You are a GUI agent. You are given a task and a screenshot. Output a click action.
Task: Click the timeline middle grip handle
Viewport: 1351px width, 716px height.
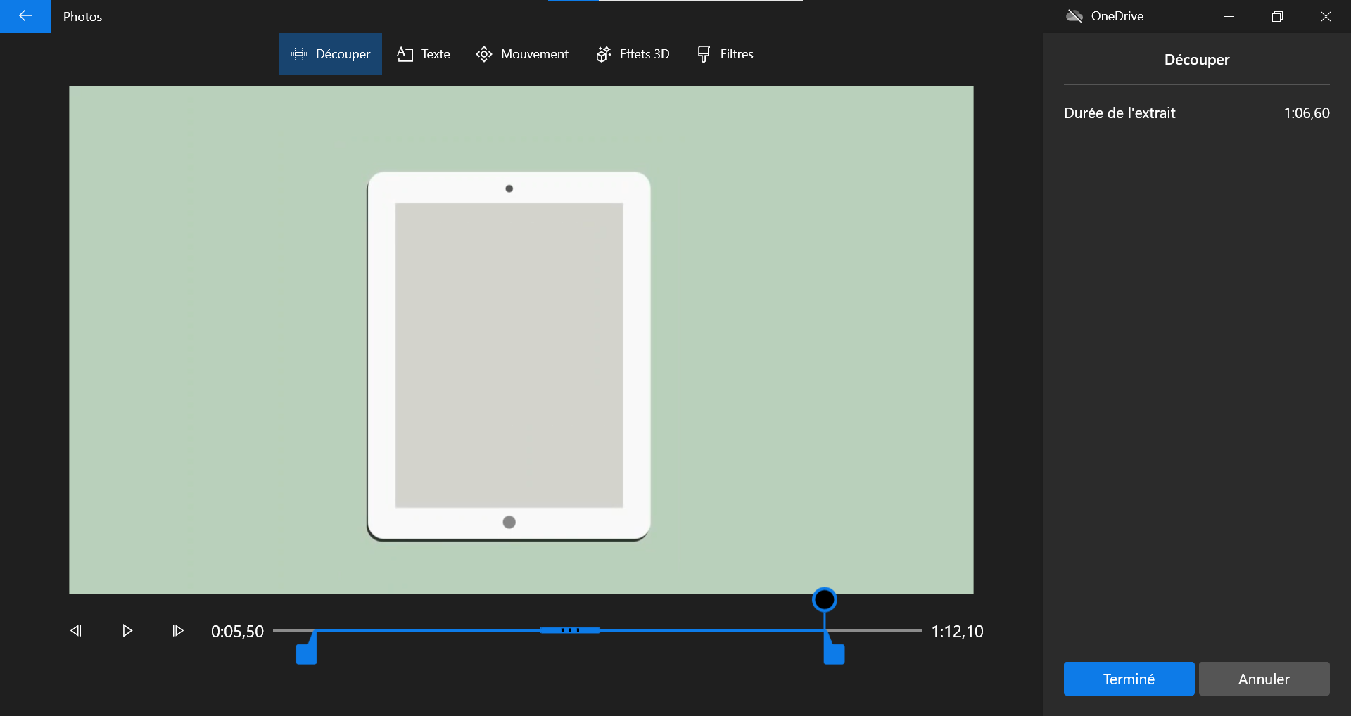coord(570,630)
